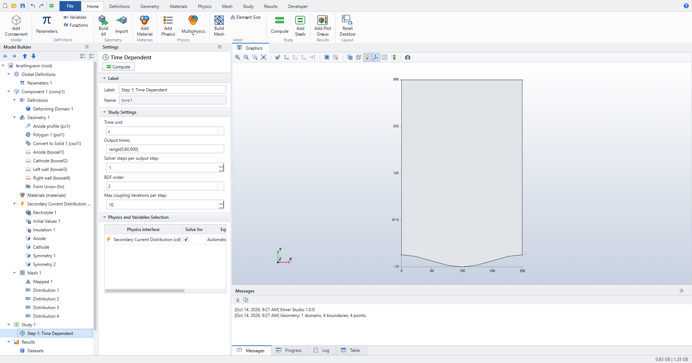692x363 pixels.
Task: Collapse the Mesh 1 tree node
Action: [14, 273]
